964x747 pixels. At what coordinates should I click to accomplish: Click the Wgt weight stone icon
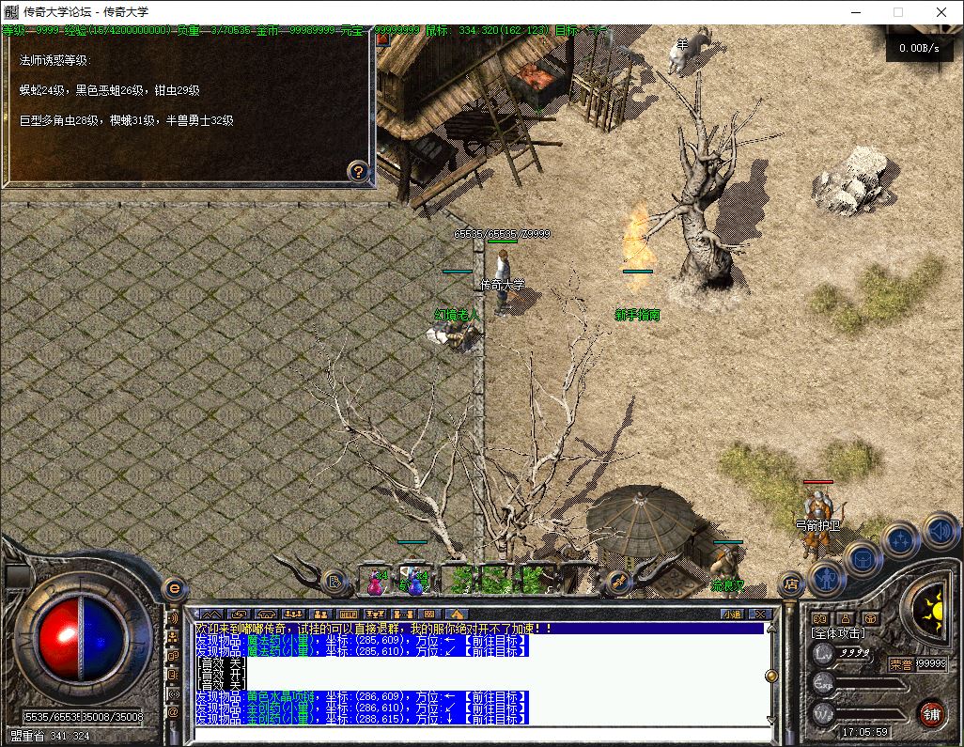pos(823,713)
